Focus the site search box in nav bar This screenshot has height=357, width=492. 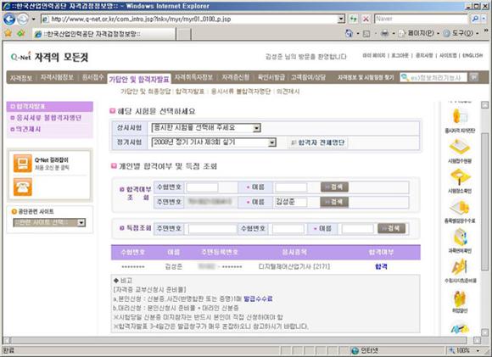(433, 77)
